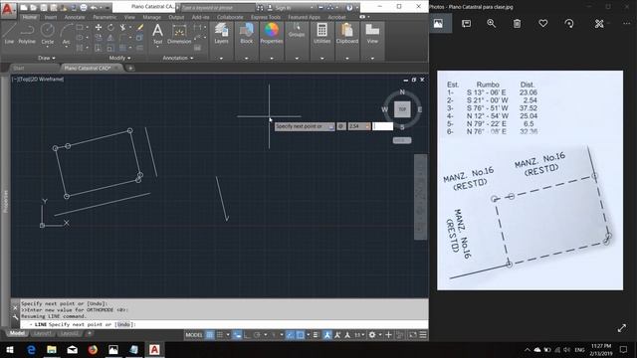Toggle object snap tracking in status bar
This screenshot has height=358, width=637.
[290, 335]
